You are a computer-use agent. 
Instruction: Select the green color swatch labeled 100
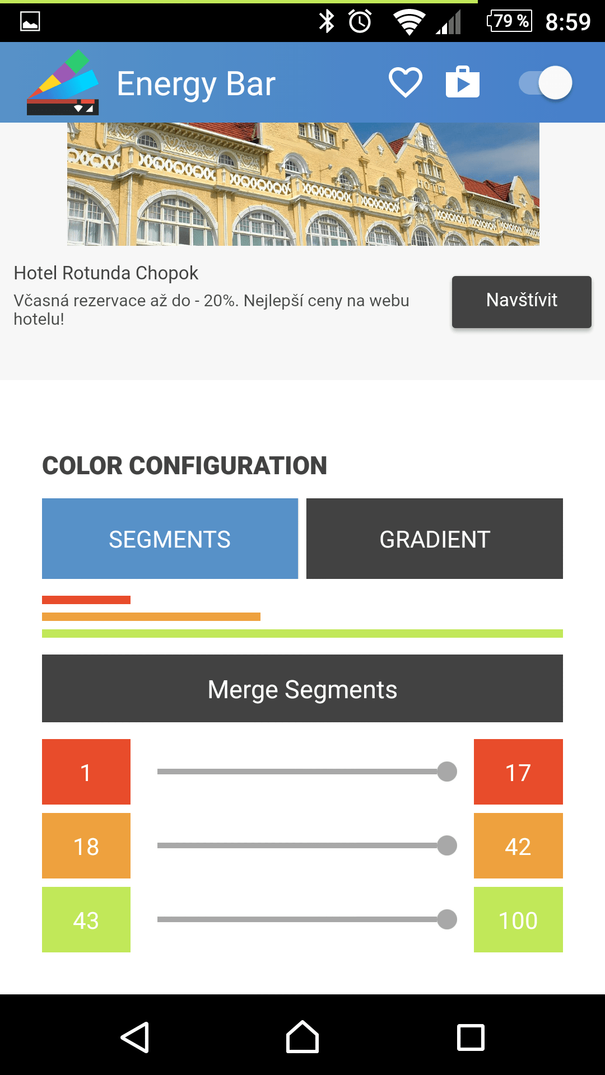point(518,919)
